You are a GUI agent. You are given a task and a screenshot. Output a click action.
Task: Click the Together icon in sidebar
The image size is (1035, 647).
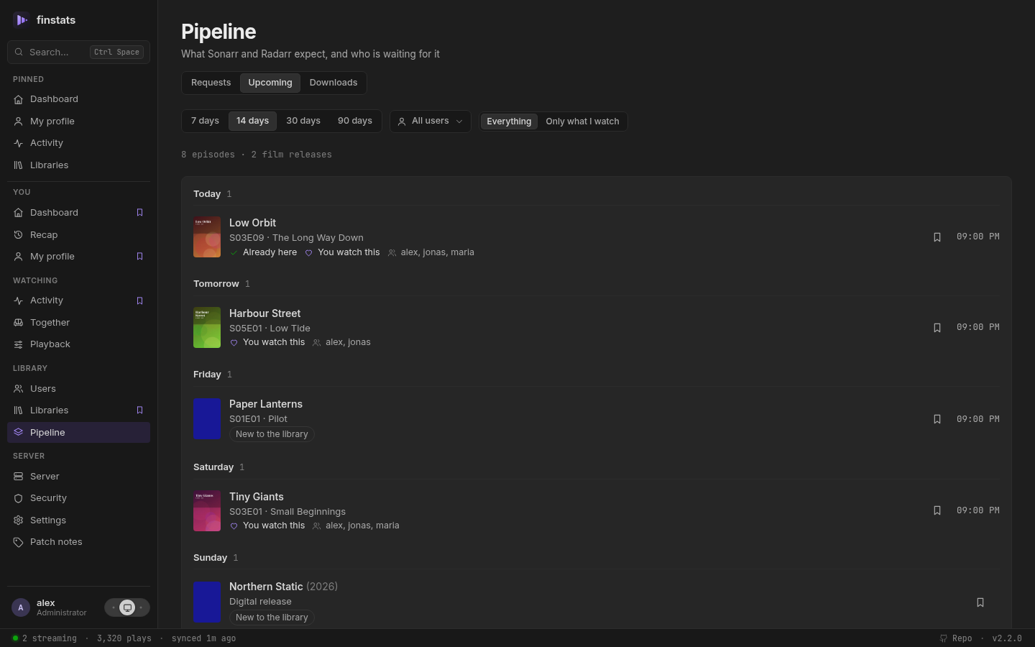pos(19,323)
